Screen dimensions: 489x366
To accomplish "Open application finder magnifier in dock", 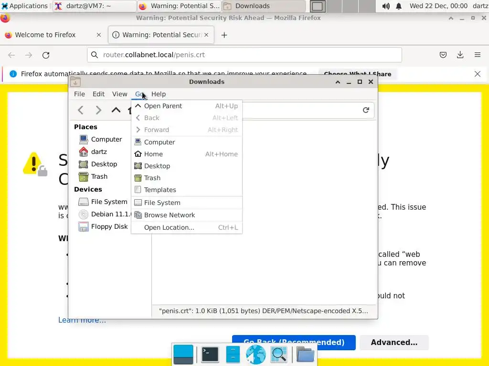I will tap(279, 354).
